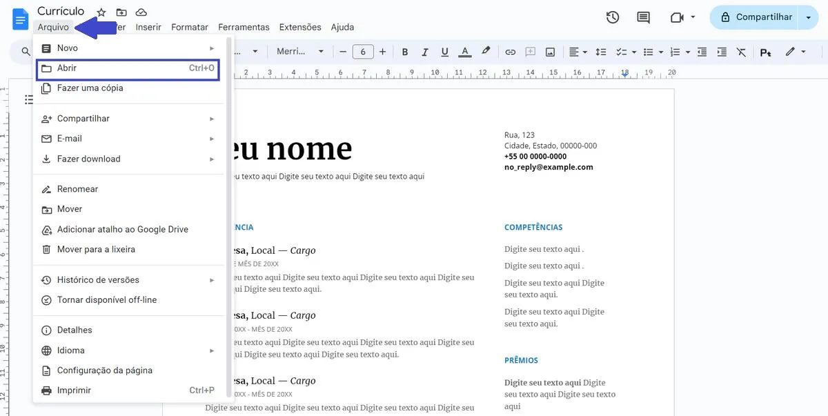Insert an image from the toolbar
Image resolution: width=828 pixels, height=416 pixels.
click(550, 51)
